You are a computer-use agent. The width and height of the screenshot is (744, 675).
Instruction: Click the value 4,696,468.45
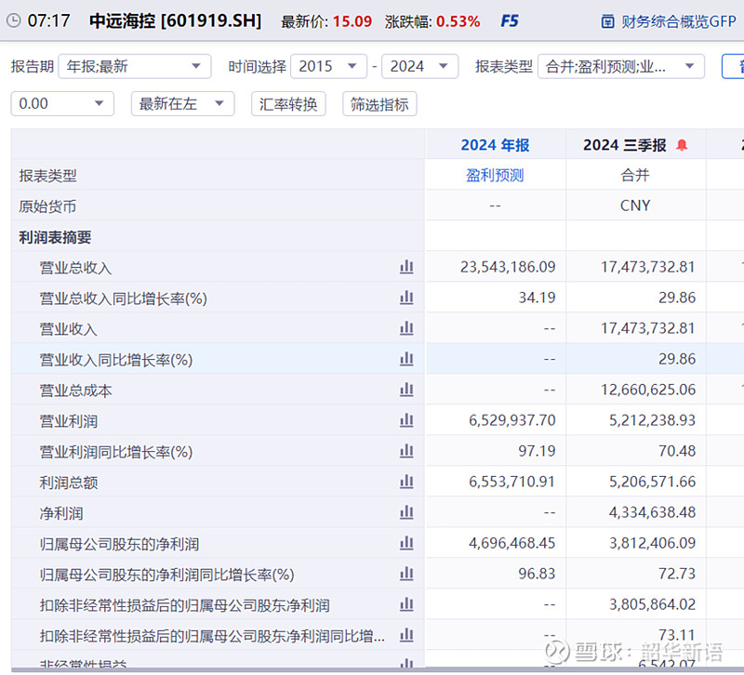pos(512,543)
